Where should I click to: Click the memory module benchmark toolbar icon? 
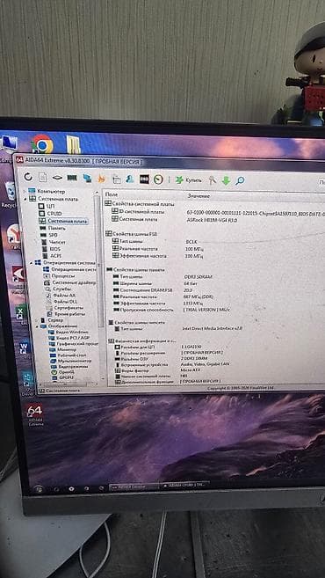(72, 178)
